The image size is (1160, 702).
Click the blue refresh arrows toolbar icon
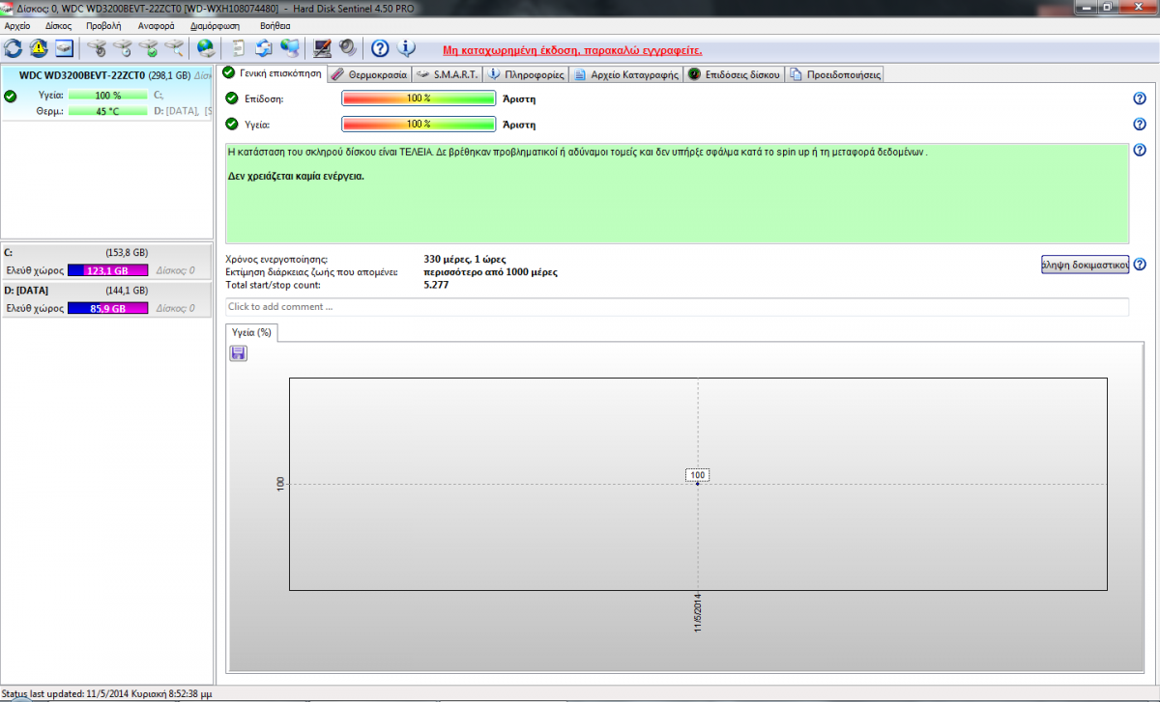(14, 47)
